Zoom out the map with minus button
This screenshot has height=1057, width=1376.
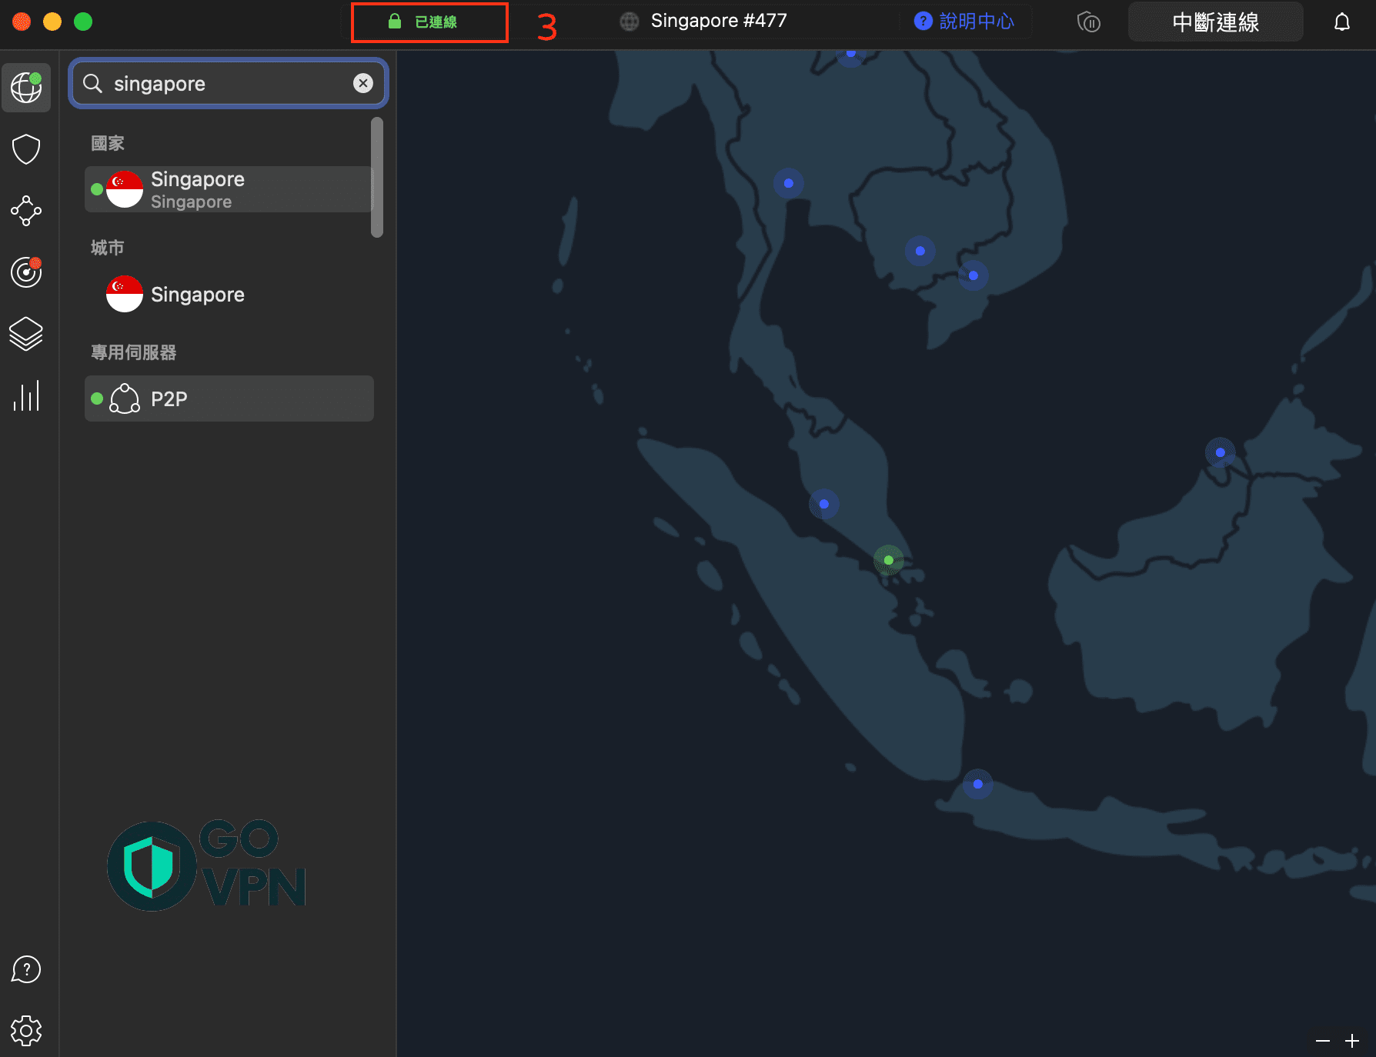point(1323,1041)
